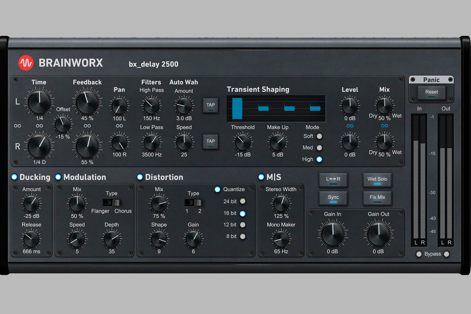Click the Gain Out knob
The image size is (471, 314).
[x=378, y=234]
